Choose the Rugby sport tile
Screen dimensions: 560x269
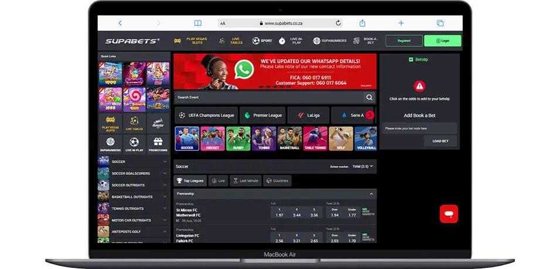(238, 139)
